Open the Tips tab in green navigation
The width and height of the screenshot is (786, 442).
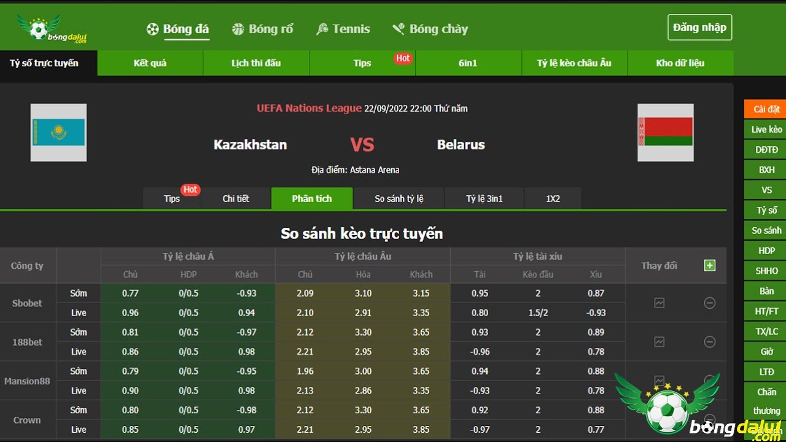[362, 63]
